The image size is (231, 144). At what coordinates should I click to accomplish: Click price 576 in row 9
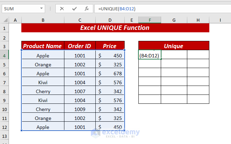[x=110, y=99]
